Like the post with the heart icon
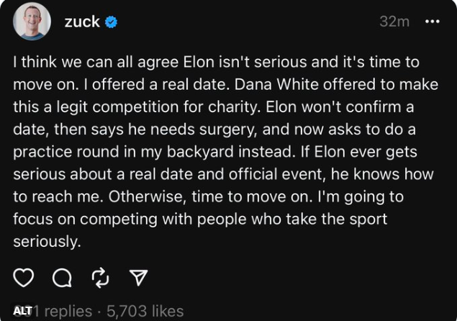Screen dimensions: 457x321 pyautogui.click(x=23, y=278)
